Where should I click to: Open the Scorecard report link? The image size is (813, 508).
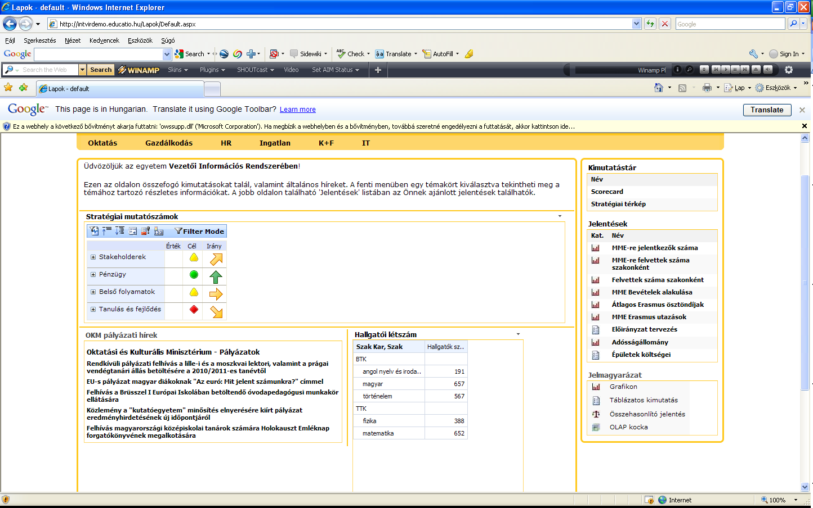[607, 192]
